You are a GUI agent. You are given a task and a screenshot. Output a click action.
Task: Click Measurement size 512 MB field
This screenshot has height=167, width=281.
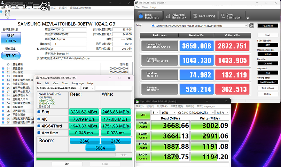click(x=268, y=54)
